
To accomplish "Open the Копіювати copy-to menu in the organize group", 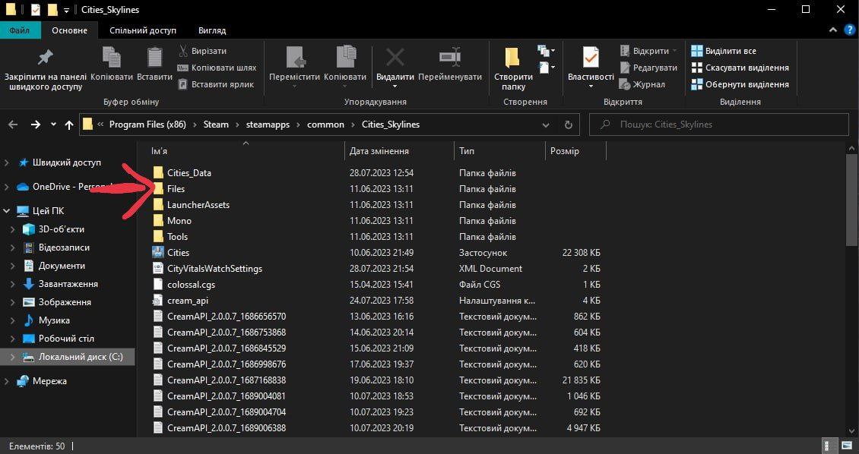I will coord(345,68).
